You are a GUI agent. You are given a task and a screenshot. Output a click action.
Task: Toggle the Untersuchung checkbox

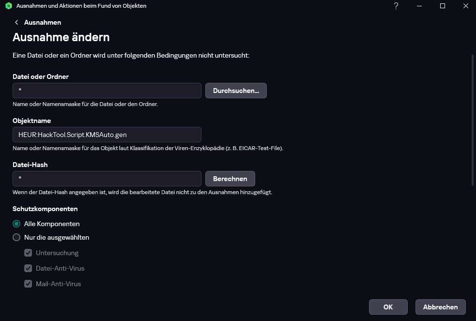(28, 253)
